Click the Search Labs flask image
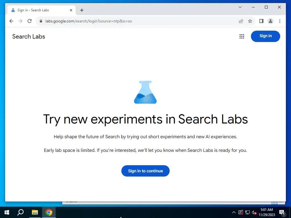291x218 pixels. [145, 92]
